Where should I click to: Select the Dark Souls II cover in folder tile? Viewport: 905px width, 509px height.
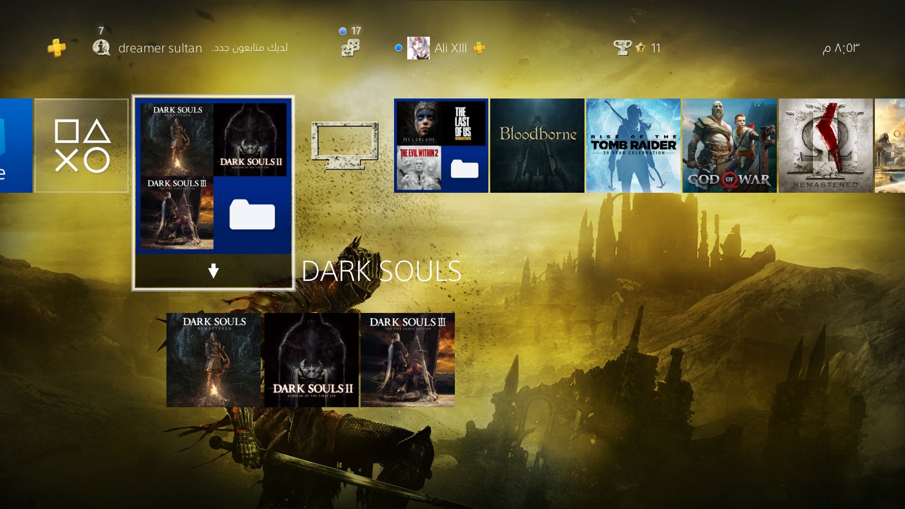click(250, 140)
